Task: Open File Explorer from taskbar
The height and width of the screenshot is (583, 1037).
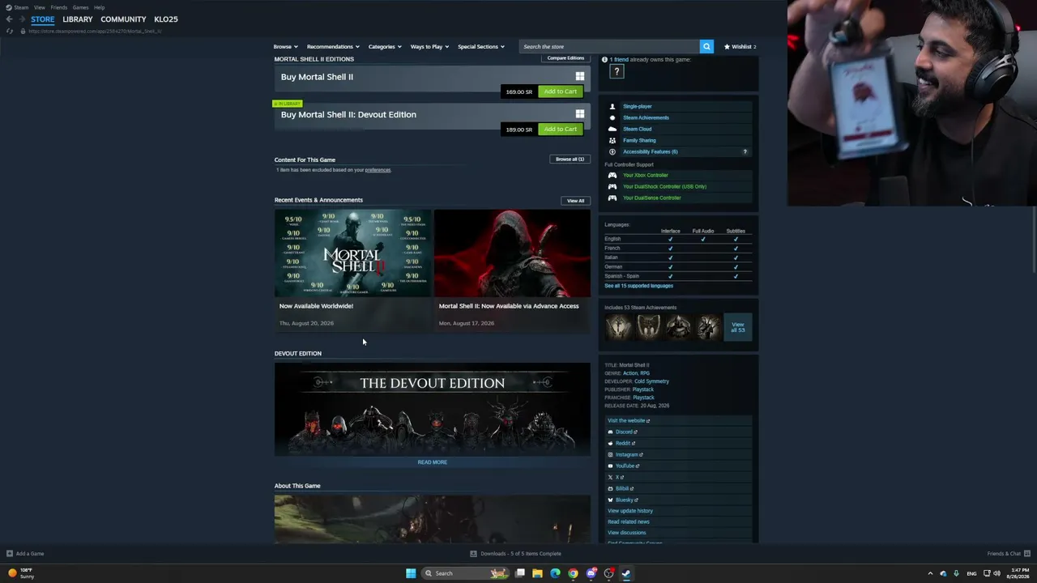Action: (x=537, y=573)
